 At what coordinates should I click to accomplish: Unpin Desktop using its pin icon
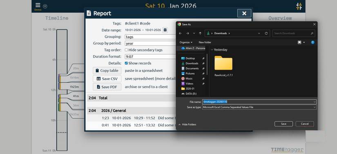(x=203, y=58)
